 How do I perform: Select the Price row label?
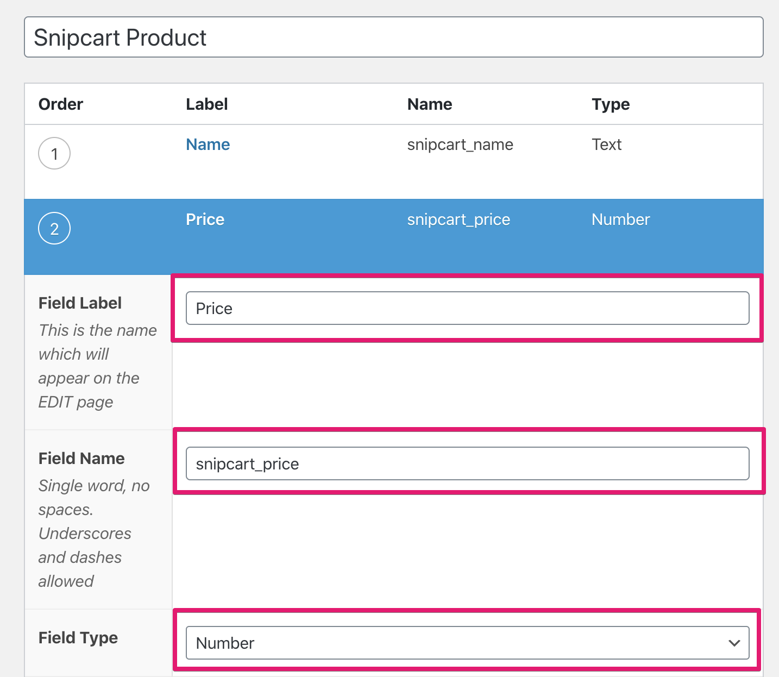coord(205,220)
